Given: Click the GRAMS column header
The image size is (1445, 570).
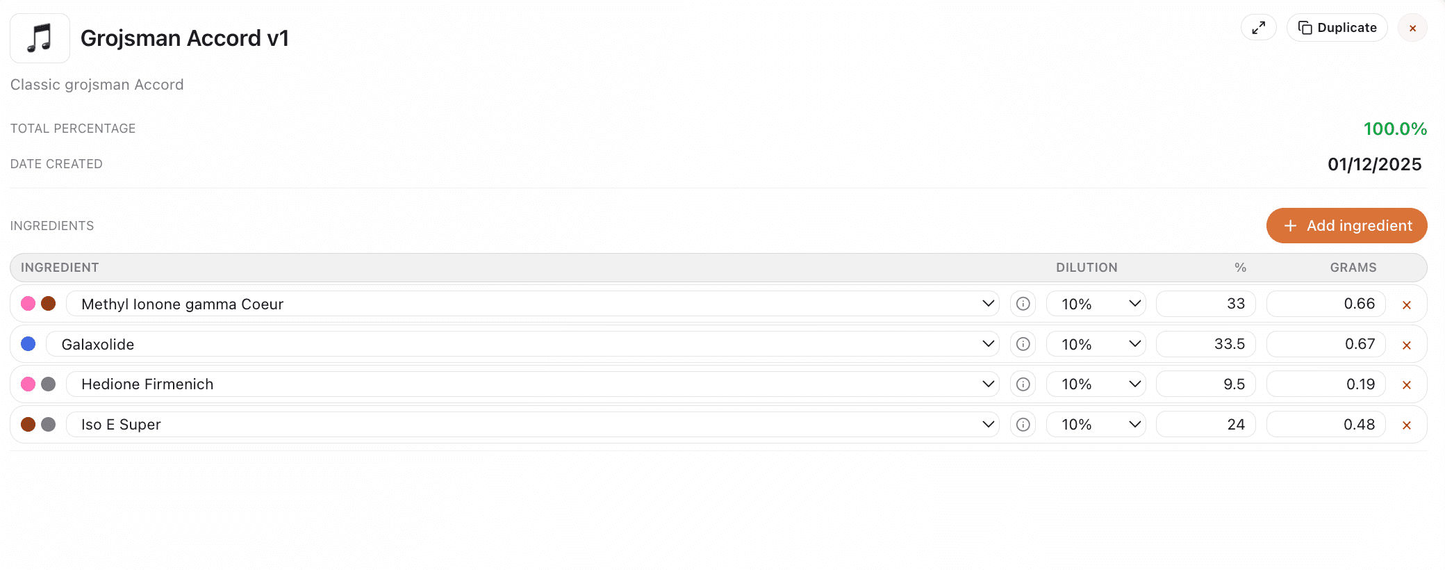Looking at the screenshot, I should tap(1354, 267).
